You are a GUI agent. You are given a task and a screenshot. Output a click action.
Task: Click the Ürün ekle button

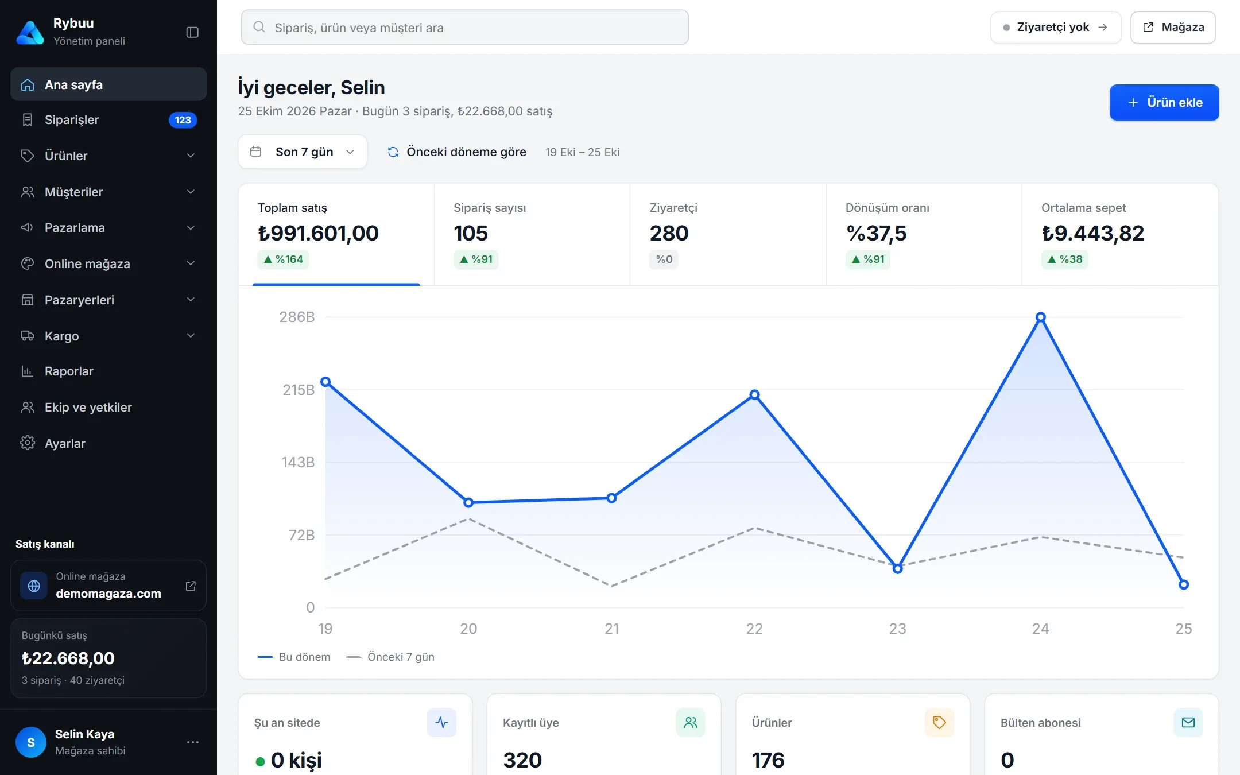coord(1164,102)
